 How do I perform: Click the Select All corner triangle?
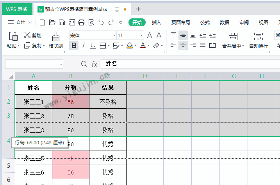[x=11, y=76]
